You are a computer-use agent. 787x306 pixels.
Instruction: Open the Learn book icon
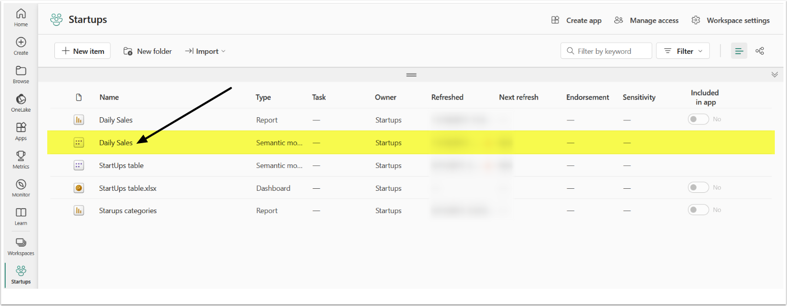click(21, 216)
